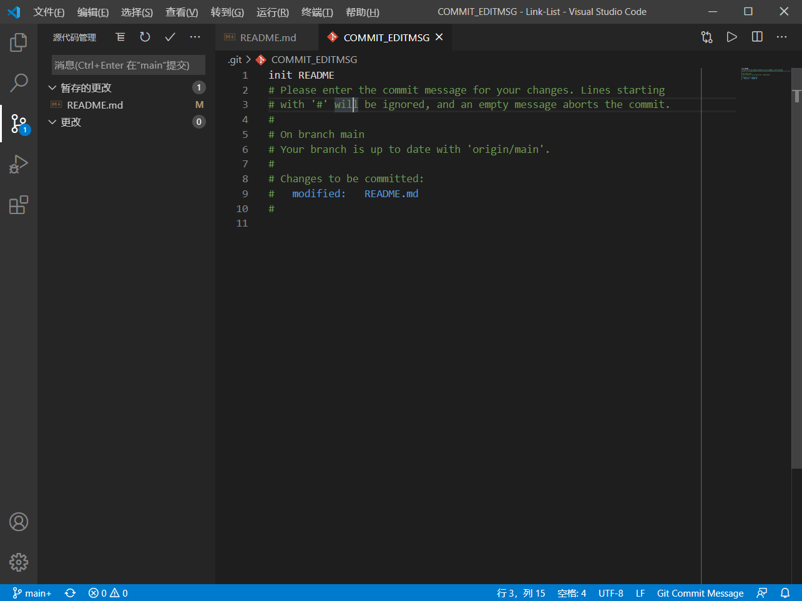Change file encoding UTF-8

610,593
